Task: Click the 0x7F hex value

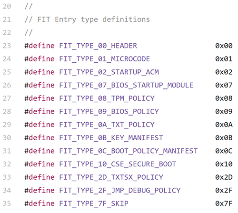Action: coord(224,203)
